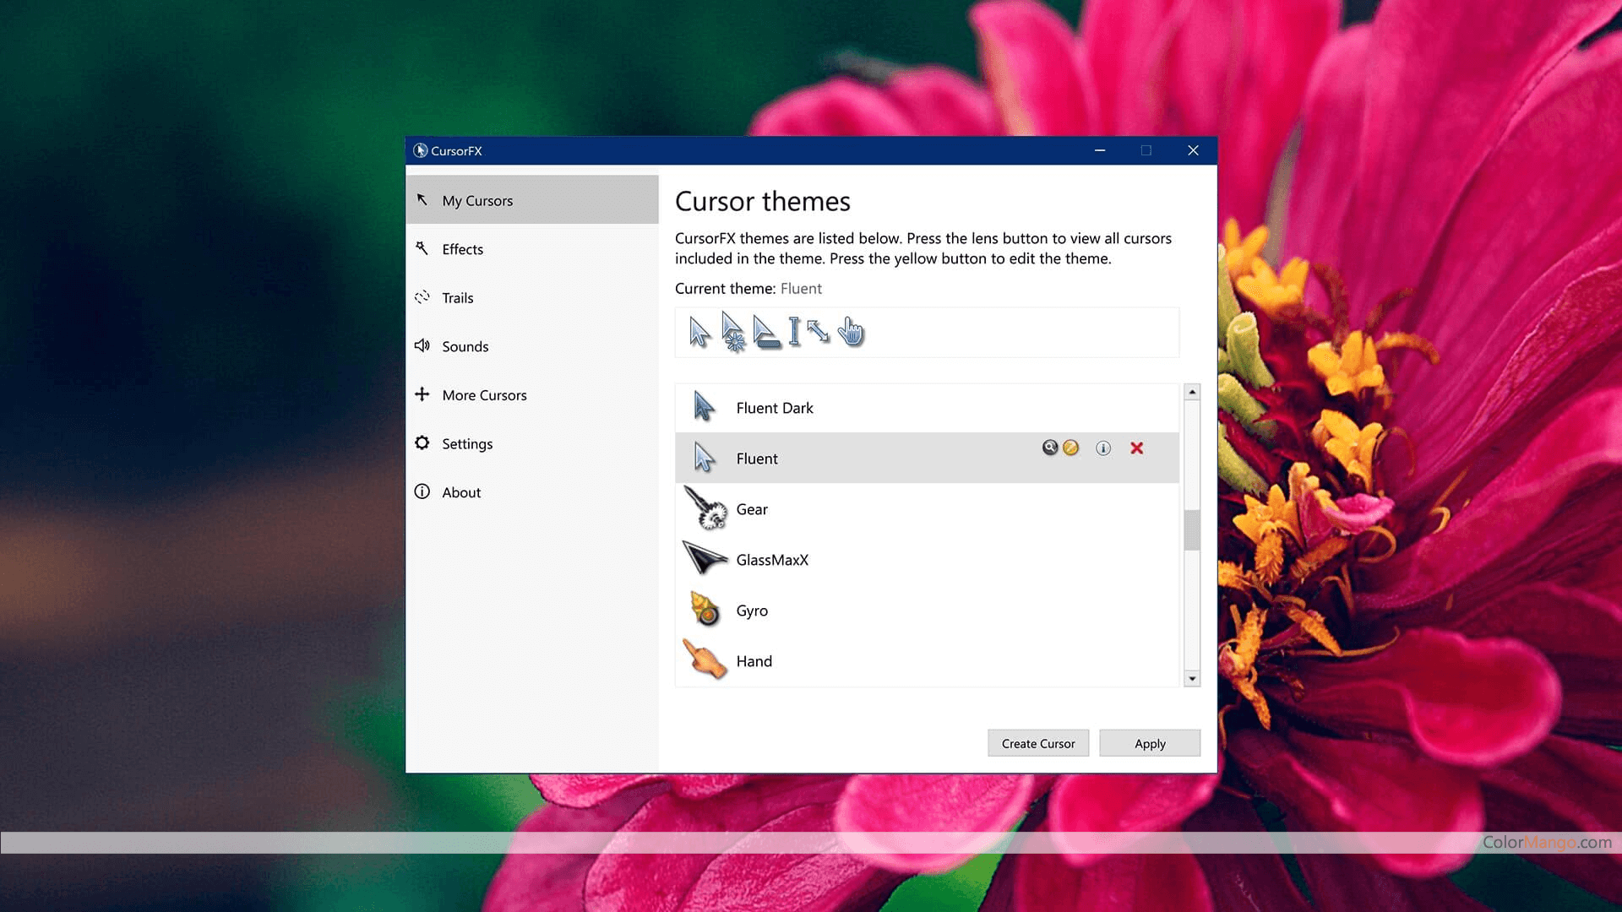The height and width of the screenshot is (912, 1622).
Task: Click normal arrow cursor preview
Action: 699,332
